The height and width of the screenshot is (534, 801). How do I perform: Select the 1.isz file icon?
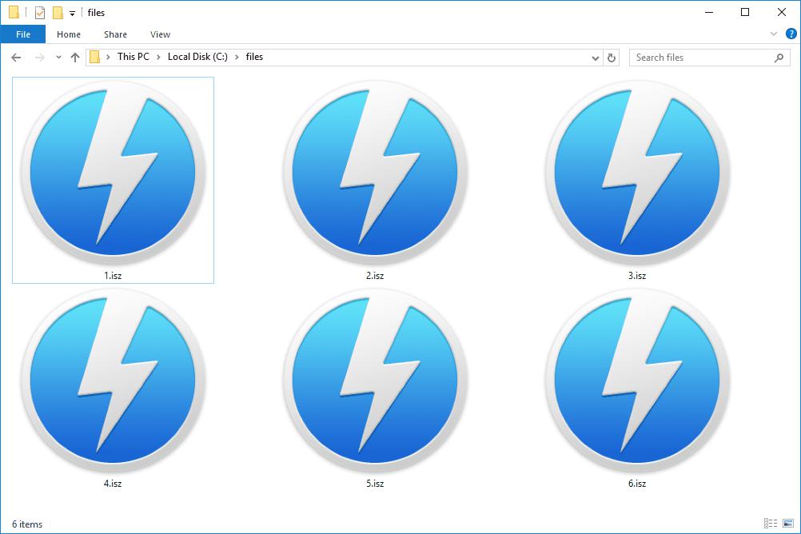point(113,172)
